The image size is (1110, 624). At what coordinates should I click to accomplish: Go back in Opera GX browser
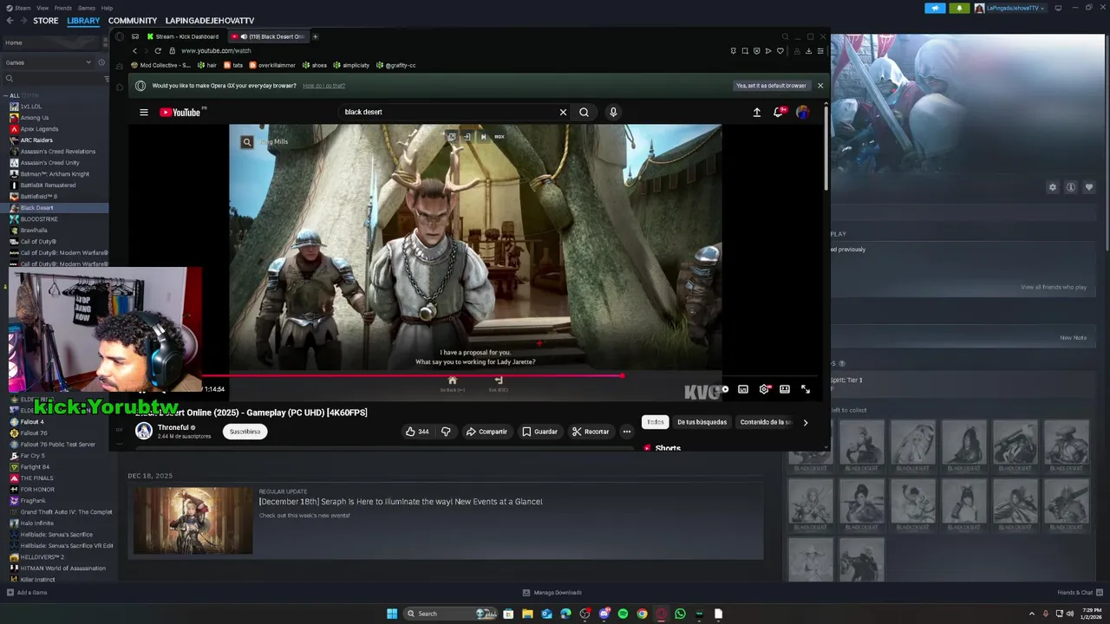134,51
